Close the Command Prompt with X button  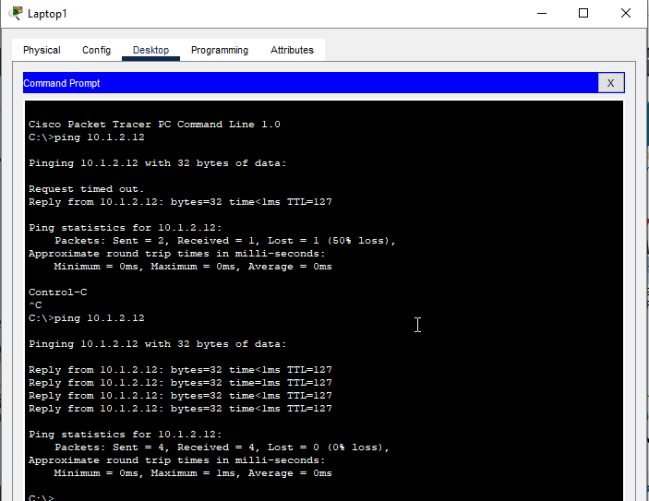pos(609,83)
